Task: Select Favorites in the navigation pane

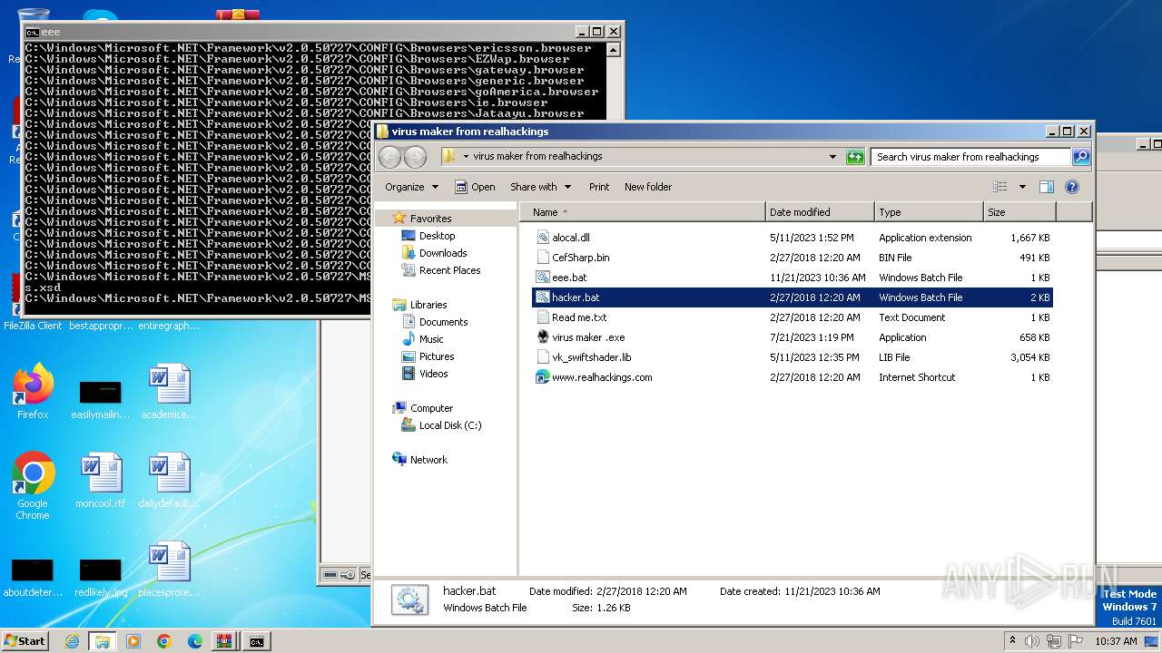Action: [x=430, y=219]
